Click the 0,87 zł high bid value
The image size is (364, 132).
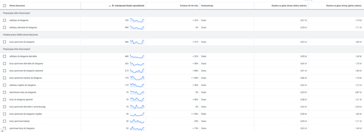[358, 92]
